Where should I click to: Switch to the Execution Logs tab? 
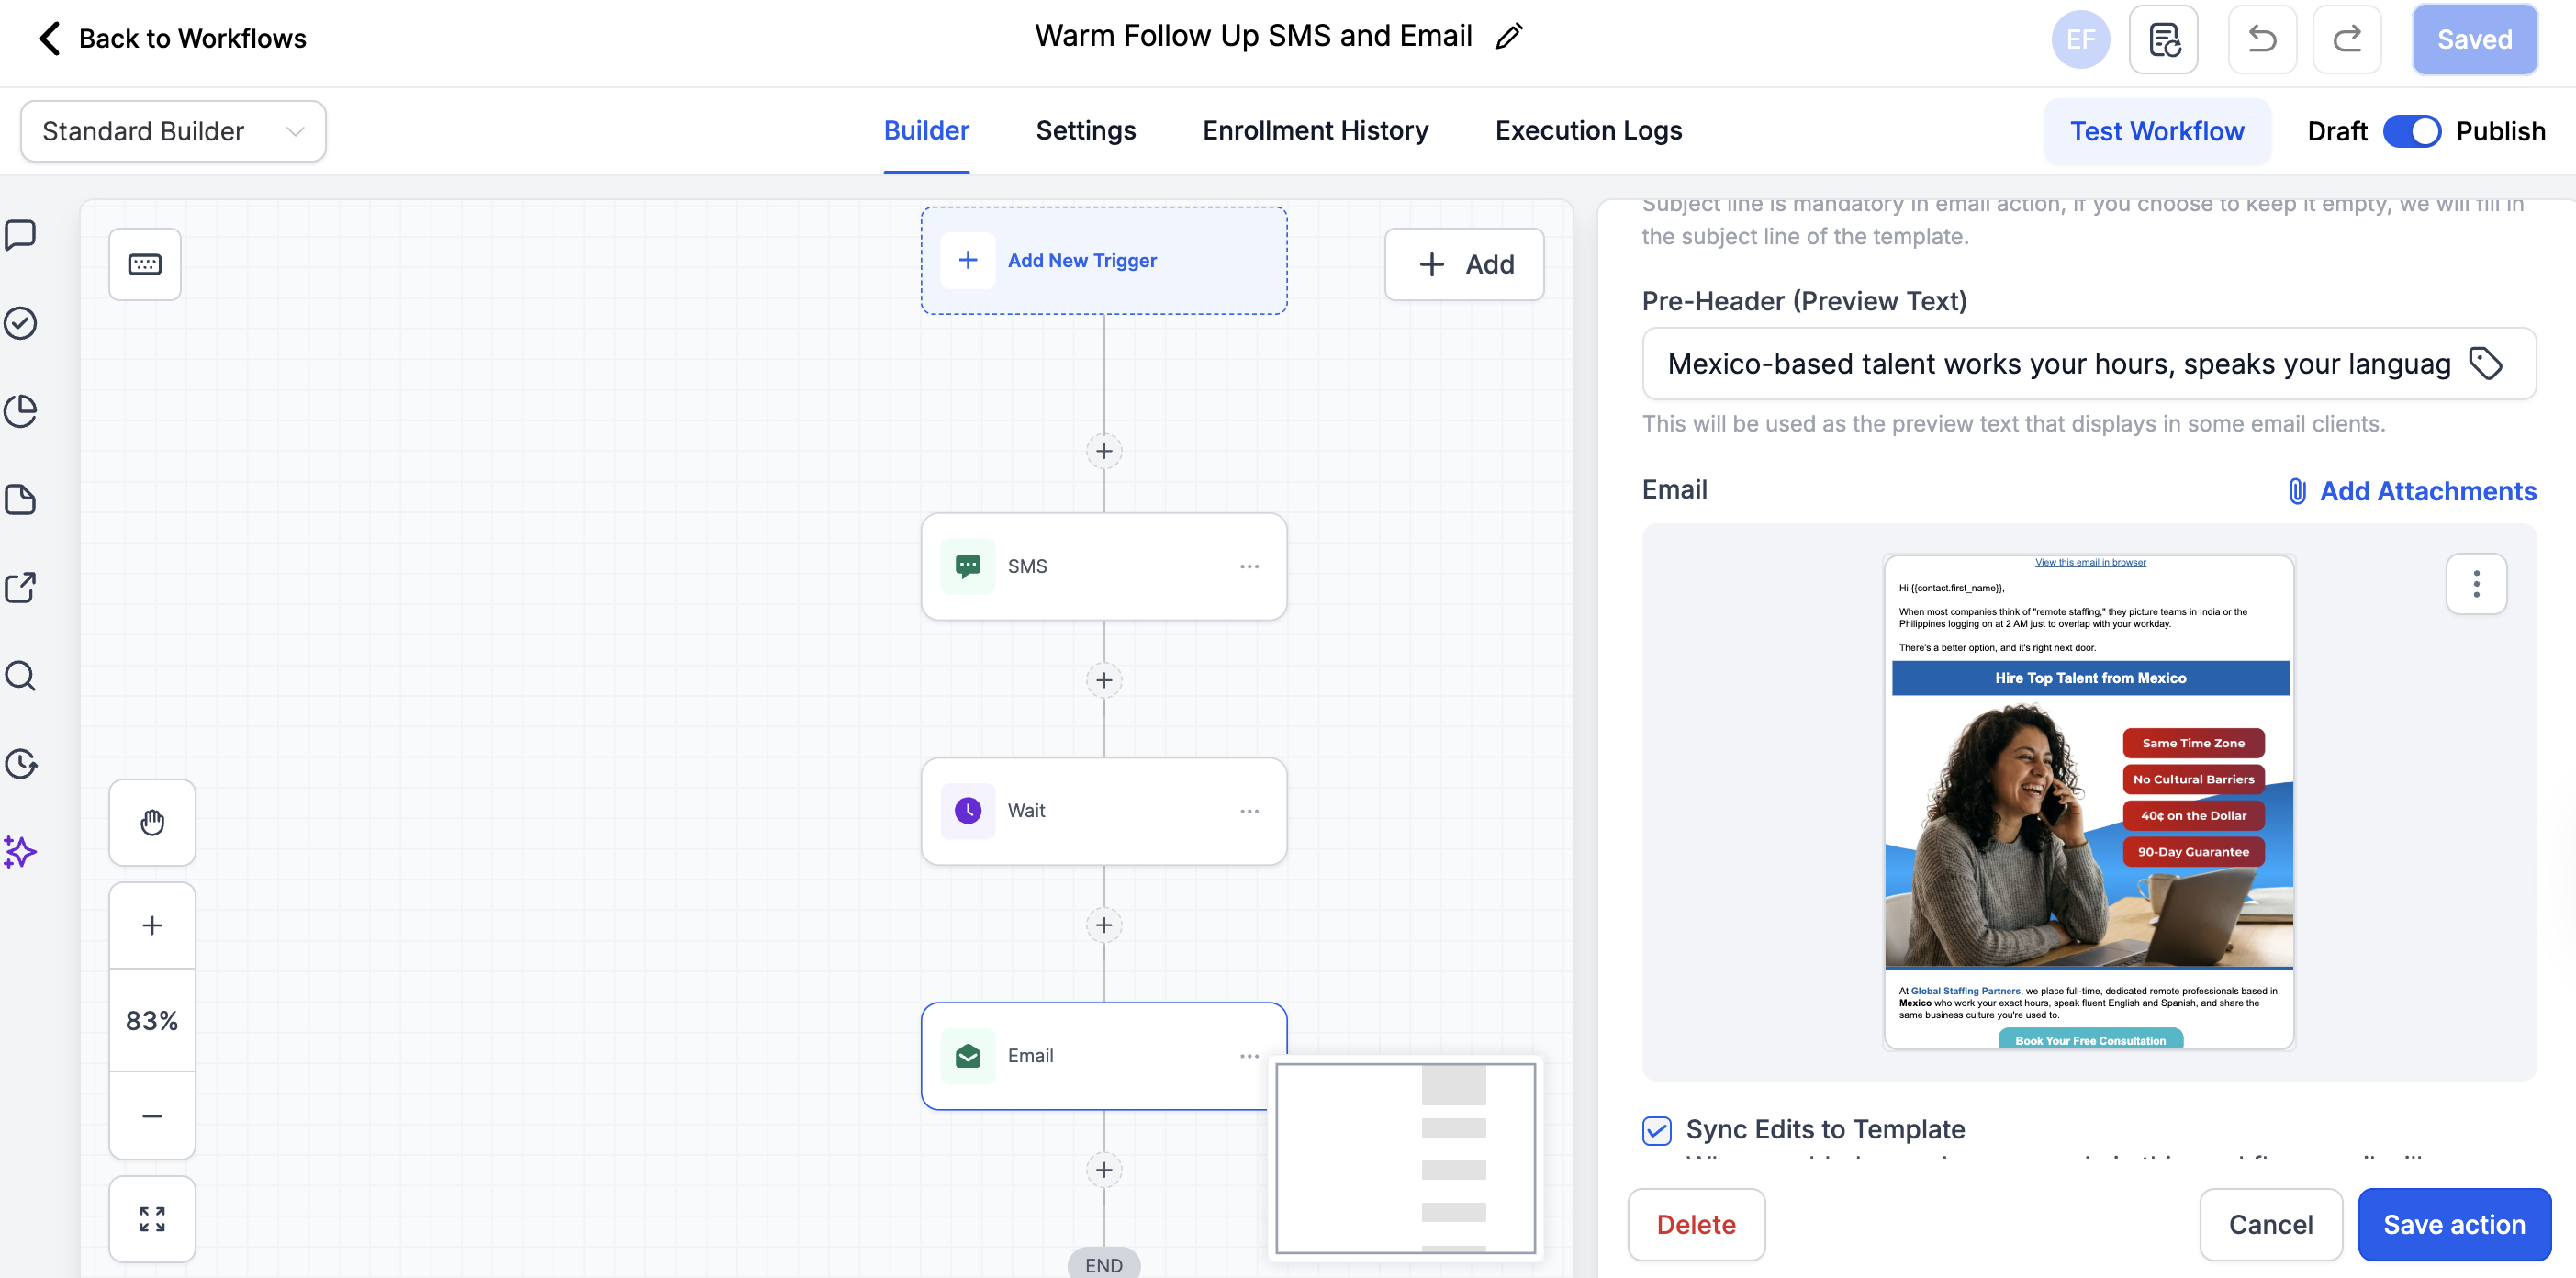point(1587,130)
